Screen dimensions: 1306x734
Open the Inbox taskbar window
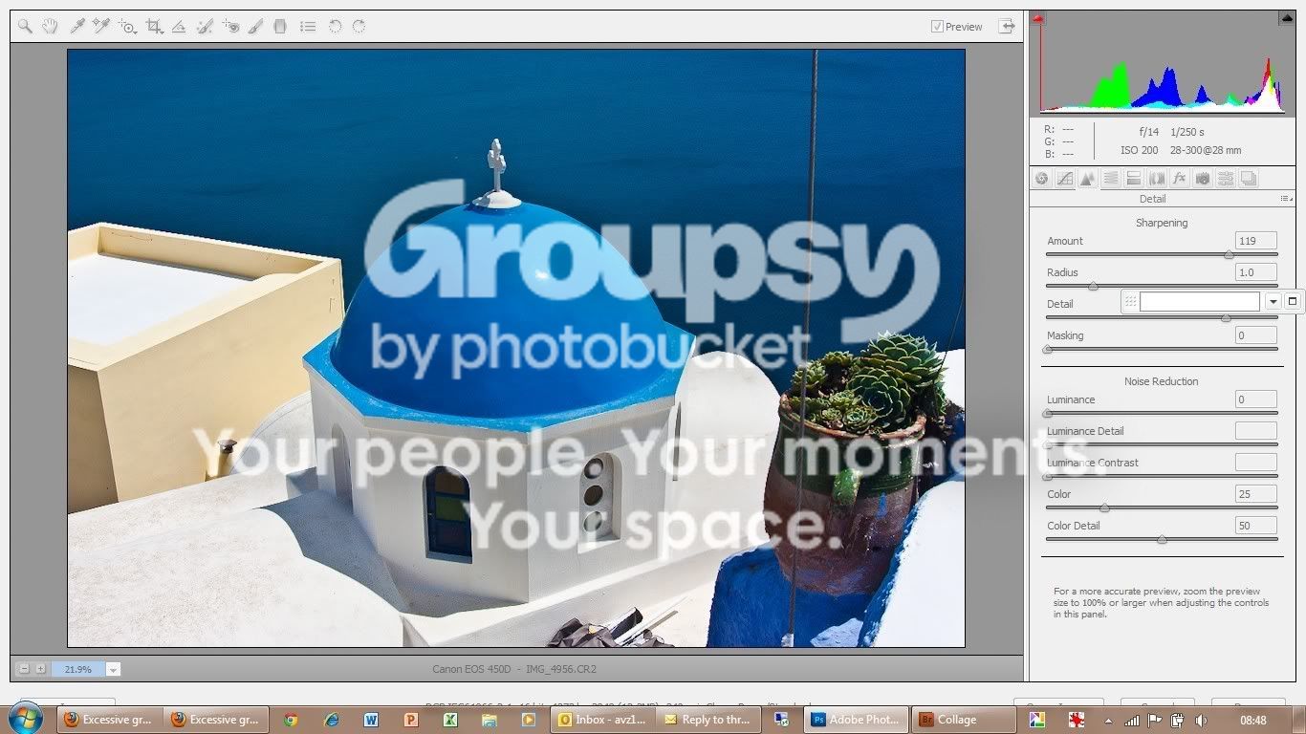tap(601, 720)
